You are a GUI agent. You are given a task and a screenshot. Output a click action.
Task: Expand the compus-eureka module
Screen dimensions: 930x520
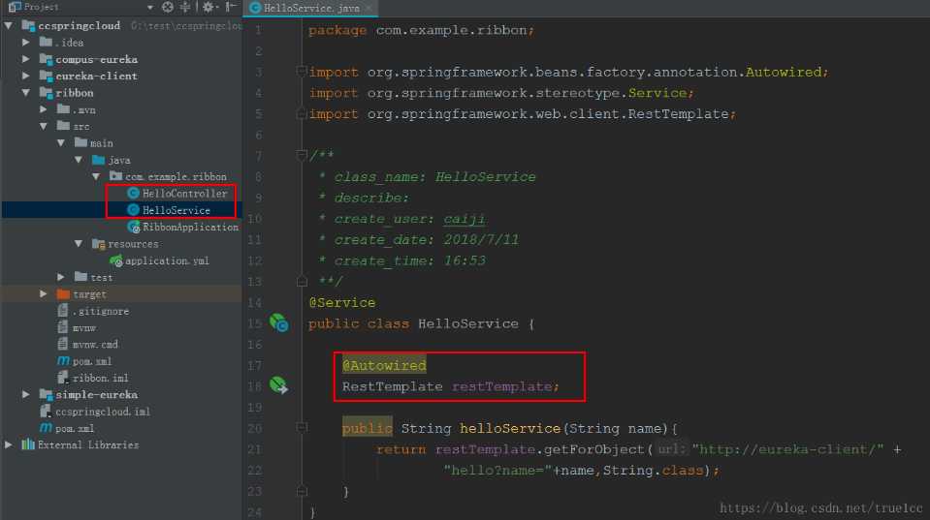tap(25, 59)
